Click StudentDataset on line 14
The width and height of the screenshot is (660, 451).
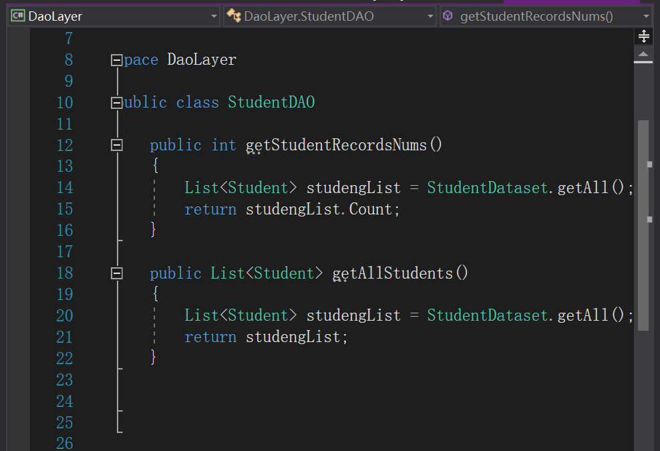coord(488,188)
